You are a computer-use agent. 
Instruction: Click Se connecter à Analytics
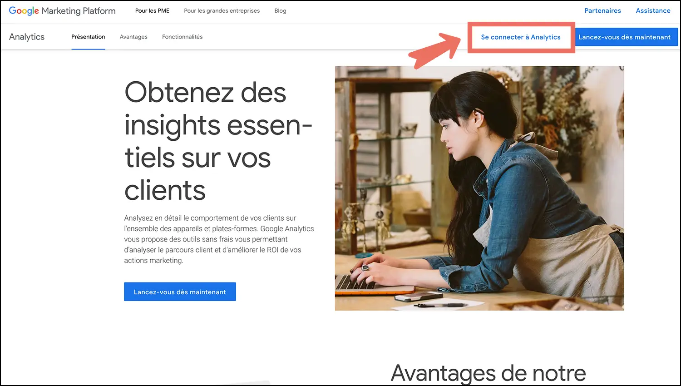click(x=521, y=37)
